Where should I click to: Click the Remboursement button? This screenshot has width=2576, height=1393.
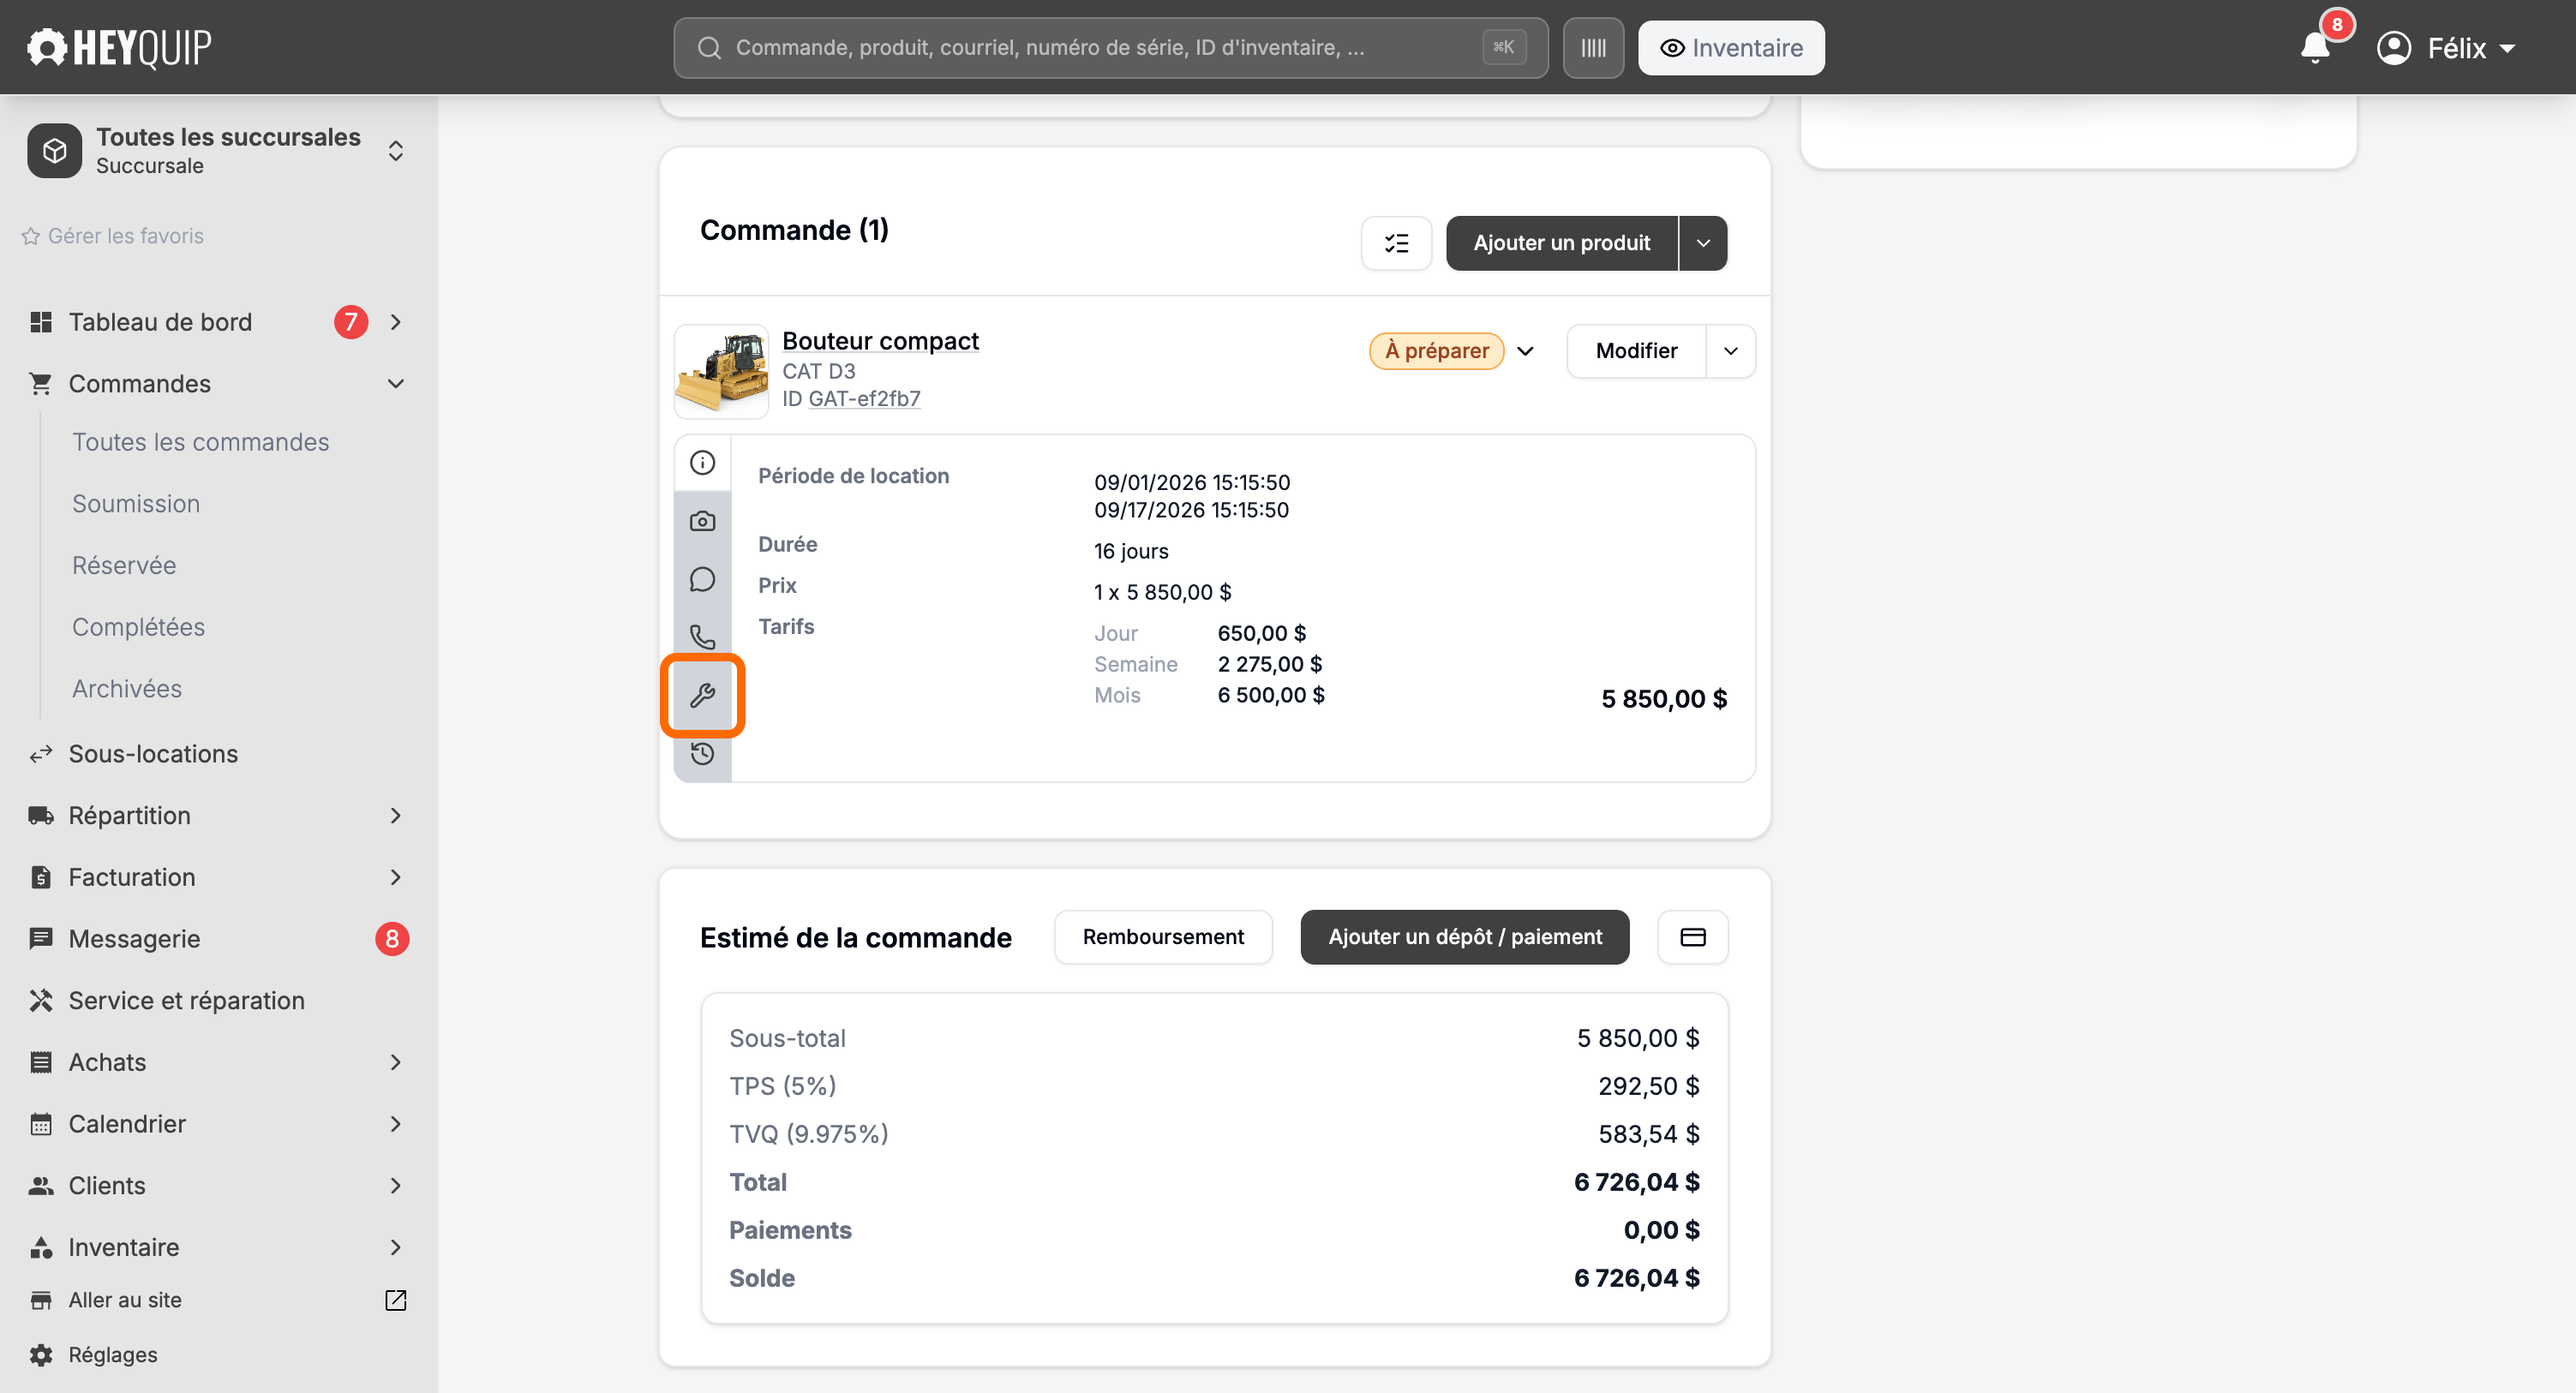(x=1163, y=937)
